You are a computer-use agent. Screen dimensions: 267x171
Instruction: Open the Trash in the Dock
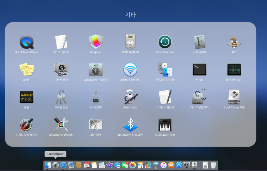[x=213, y=165]
